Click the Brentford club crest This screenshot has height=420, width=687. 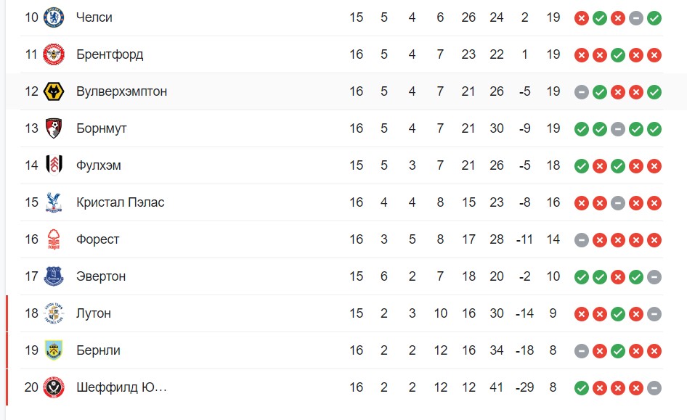(54, 54)
